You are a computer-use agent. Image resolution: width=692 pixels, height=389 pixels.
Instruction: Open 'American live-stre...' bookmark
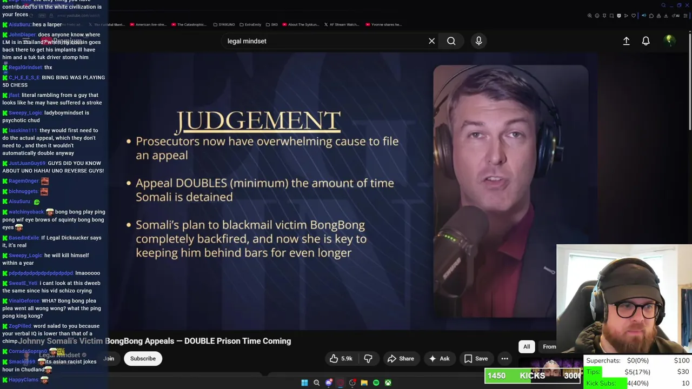click(149, 24)
